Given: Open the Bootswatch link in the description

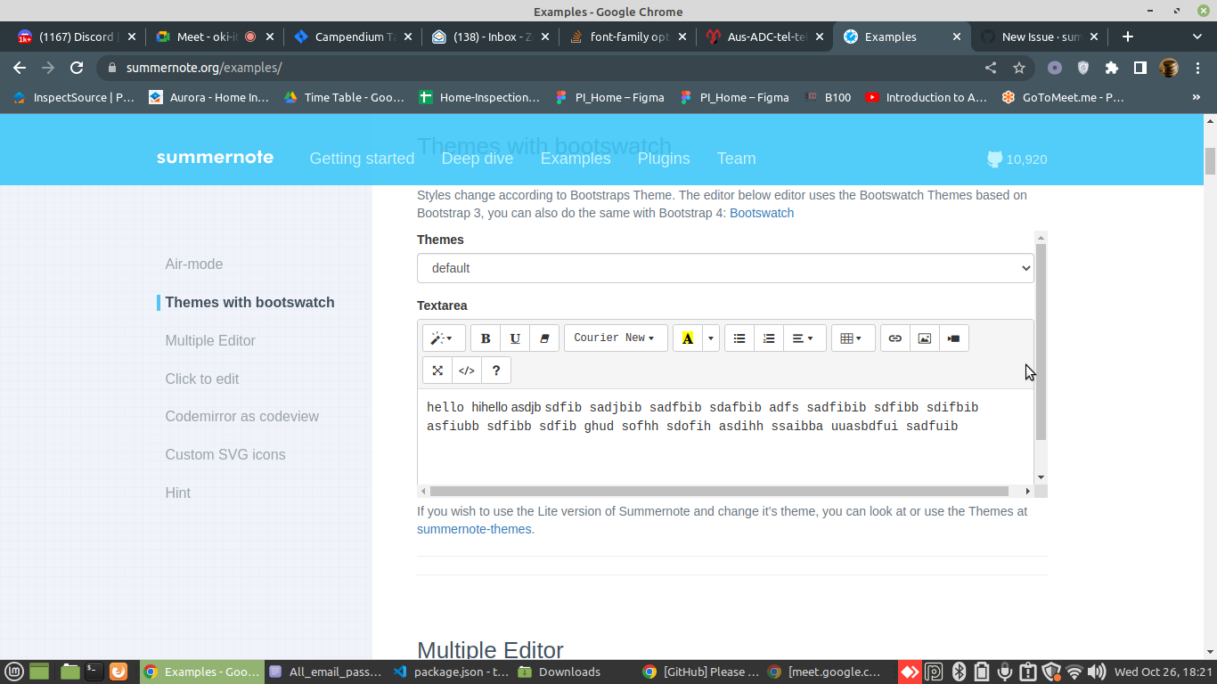Looking at the screenshot, I should coord(761,213).
